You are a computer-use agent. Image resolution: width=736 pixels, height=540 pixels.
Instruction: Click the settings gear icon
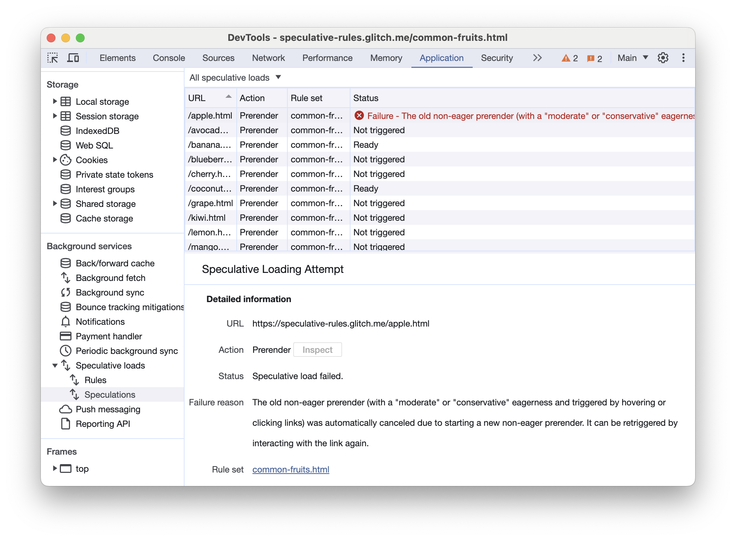point(663,57)
